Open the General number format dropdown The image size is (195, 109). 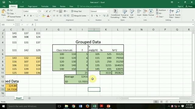coord(108,11)
